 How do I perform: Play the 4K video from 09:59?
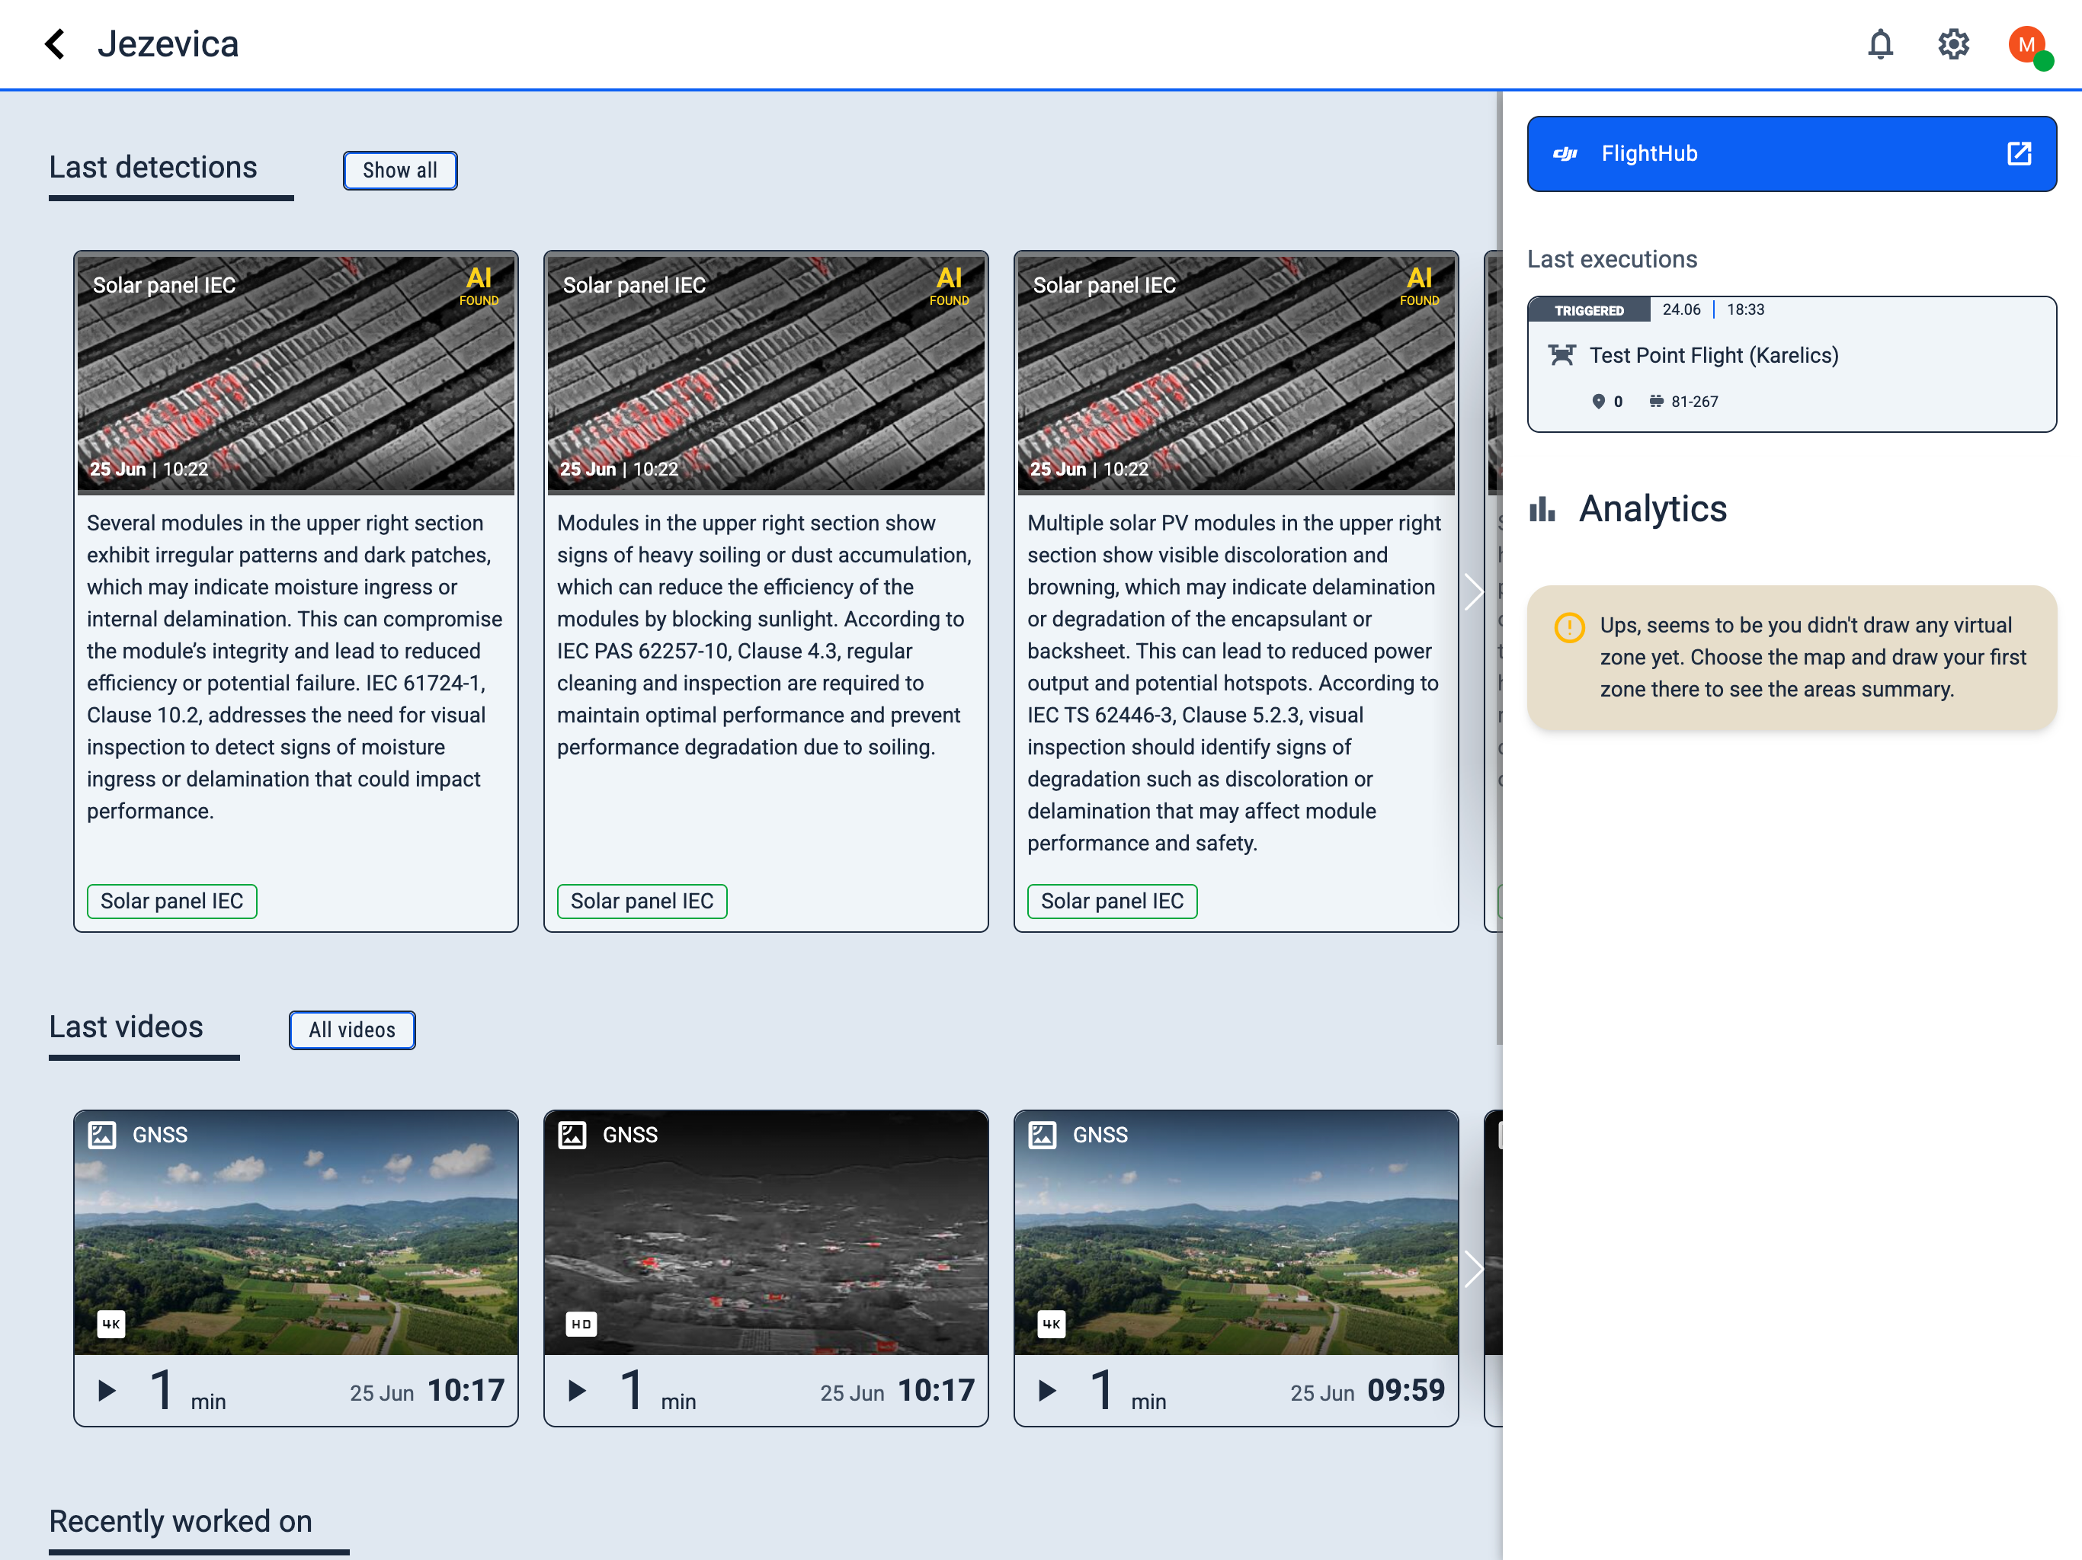pos(1046,1391)
